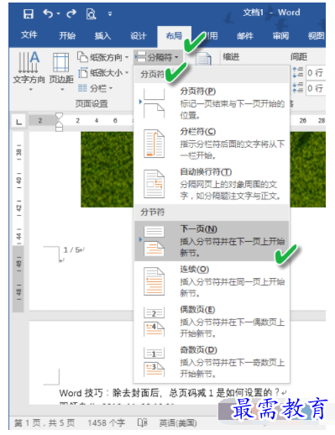The height and width of the screenshot is (435, 335).
Task: Click the 分隔符 breaks dropdown button
Action: [x=157, y=57]
